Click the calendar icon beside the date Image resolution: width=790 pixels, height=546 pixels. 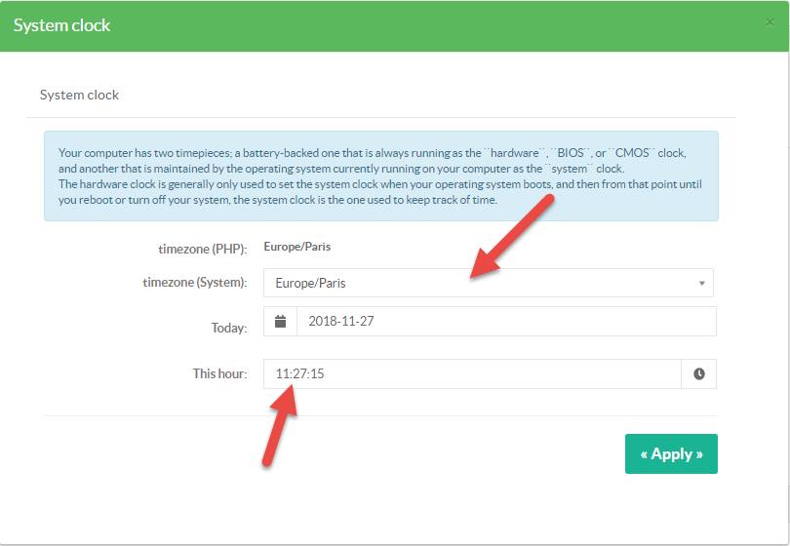(281, 321)
